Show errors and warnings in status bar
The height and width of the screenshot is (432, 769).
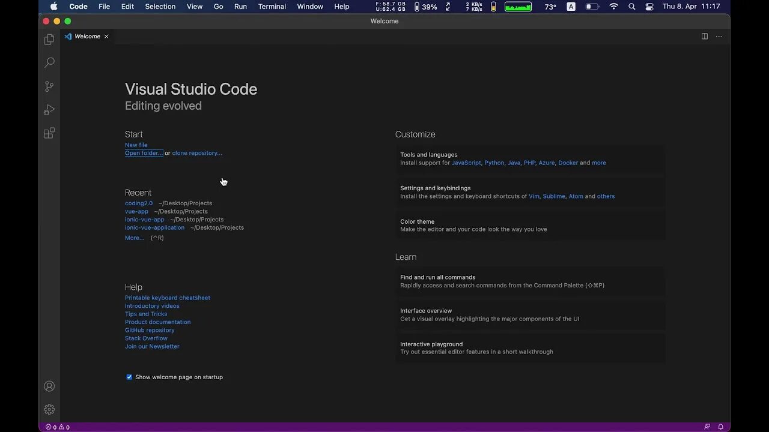coord(58,427)
